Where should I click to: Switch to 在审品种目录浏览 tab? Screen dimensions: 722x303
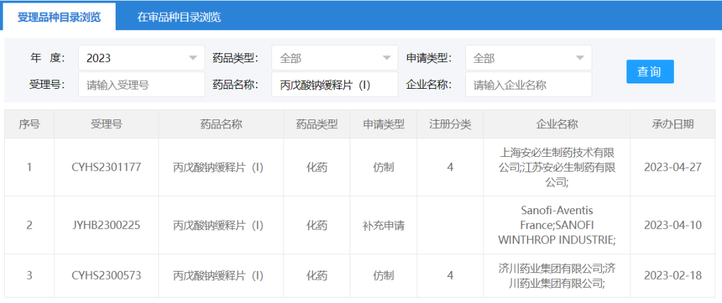(x=179, y=17)
